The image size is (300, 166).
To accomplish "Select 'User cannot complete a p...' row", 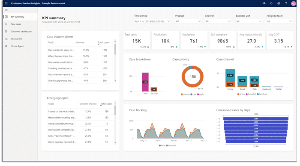I will coord(80,130).
